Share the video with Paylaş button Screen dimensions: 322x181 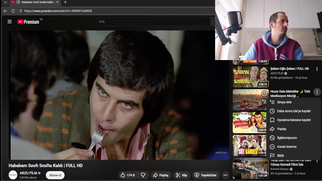[x=161, y=175]
